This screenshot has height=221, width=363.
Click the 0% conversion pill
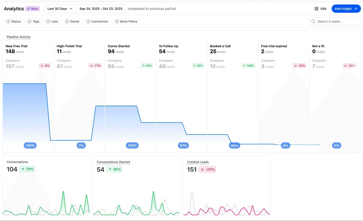[337, 146]
